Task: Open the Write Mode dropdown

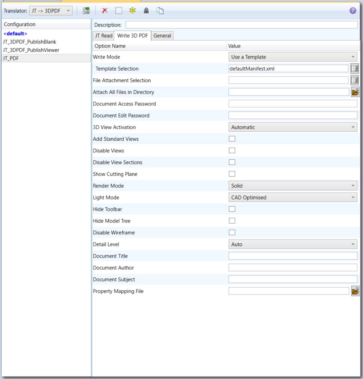Action: click(x=293, y=57)
